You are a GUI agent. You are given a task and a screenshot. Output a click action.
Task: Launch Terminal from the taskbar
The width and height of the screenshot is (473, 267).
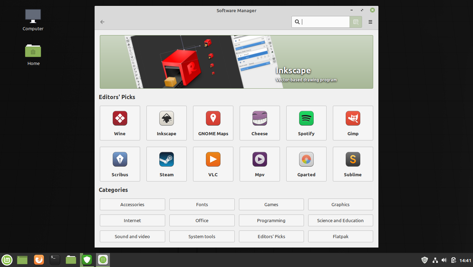tap(55, 260)
